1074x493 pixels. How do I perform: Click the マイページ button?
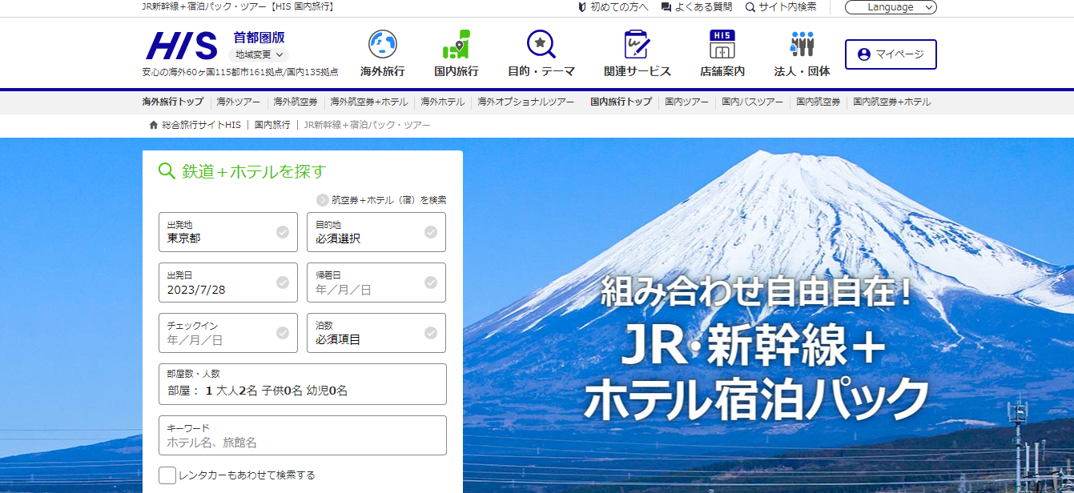[890, 54]
